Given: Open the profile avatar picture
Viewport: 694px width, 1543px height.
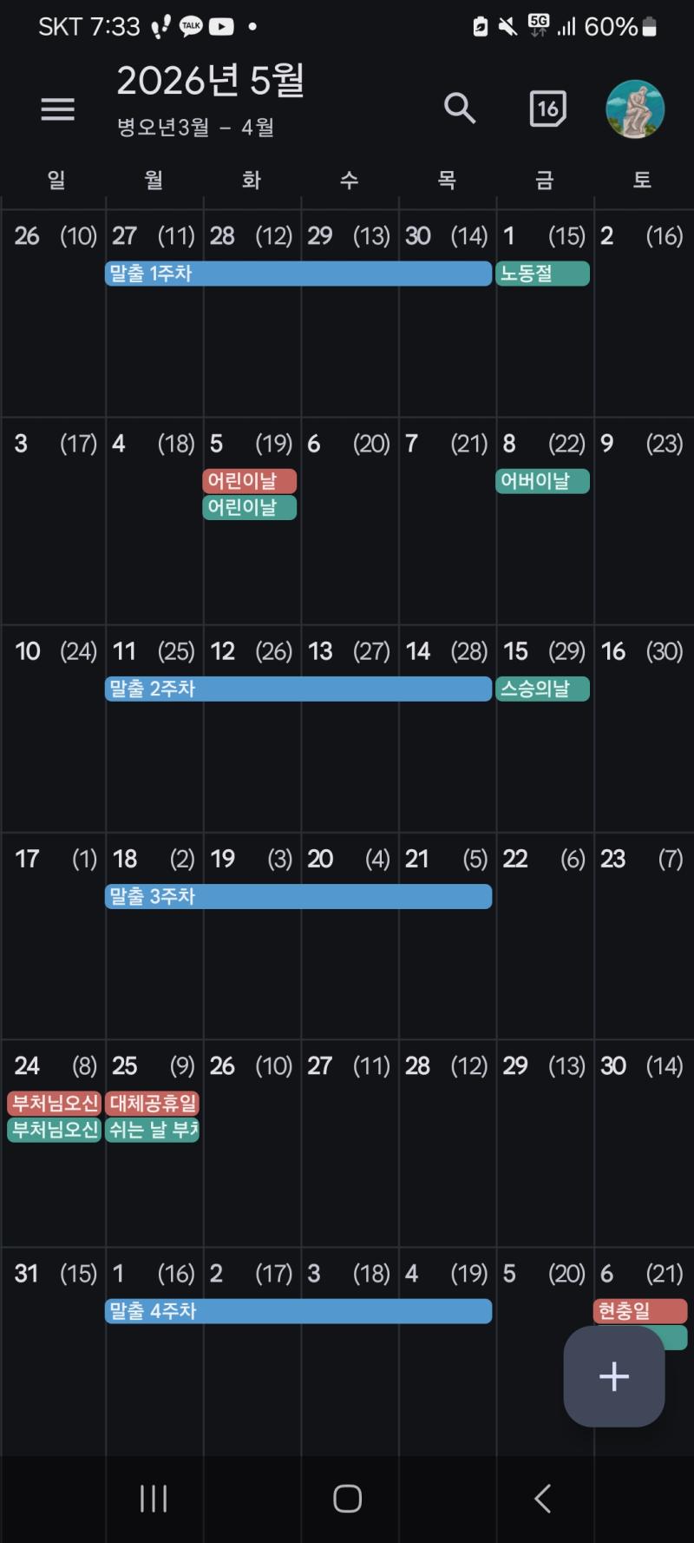Looking at the screenshot, I should [635, 109].
